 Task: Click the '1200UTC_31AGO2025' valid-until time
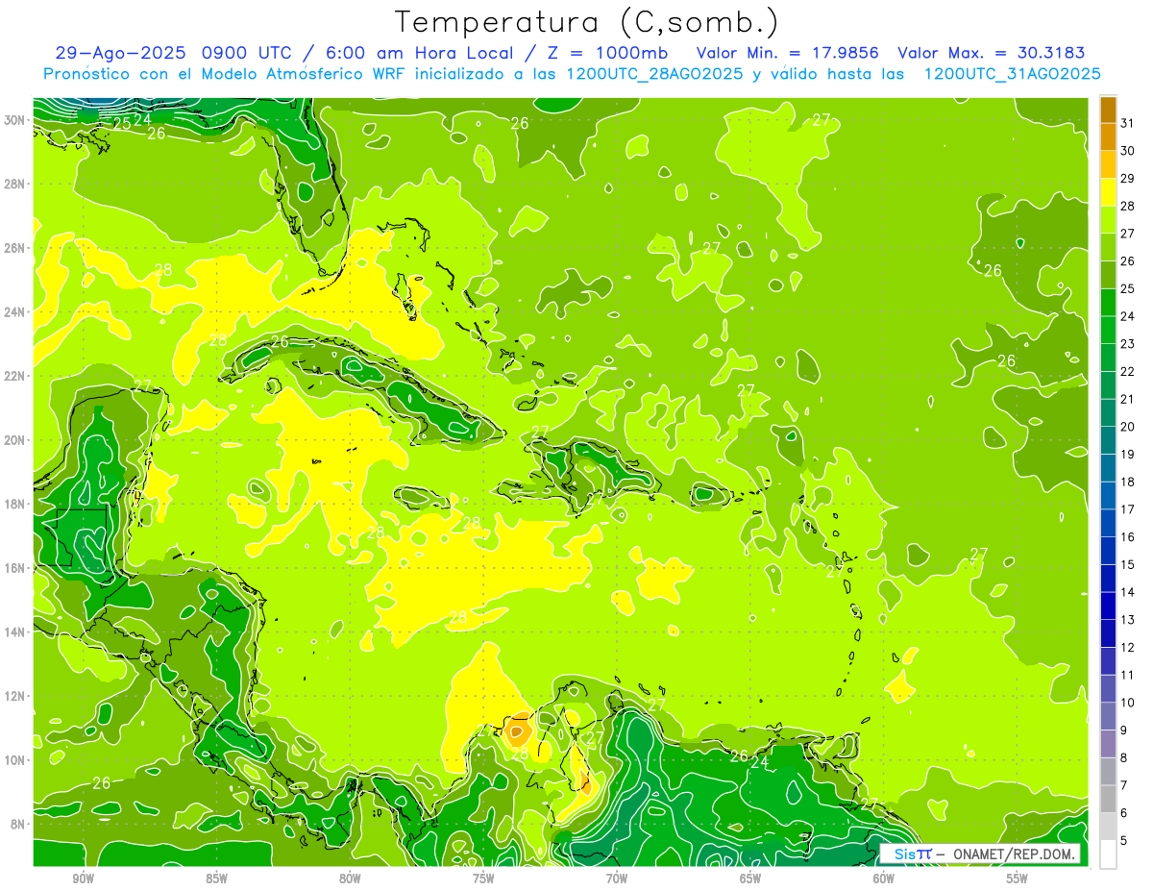click(x=1012, y=74)
